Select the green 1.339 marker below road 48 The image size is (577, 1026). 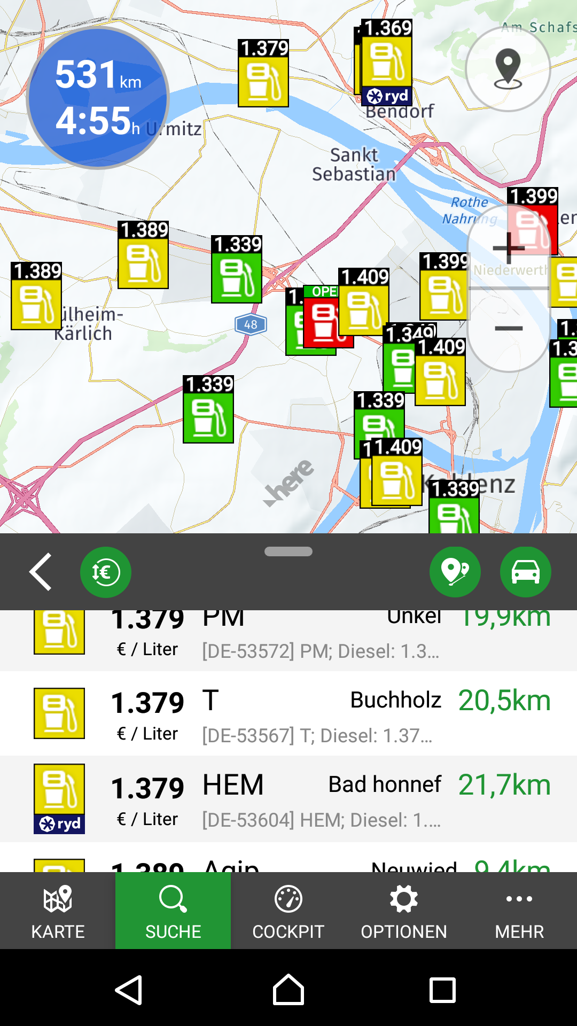[208, 410]
